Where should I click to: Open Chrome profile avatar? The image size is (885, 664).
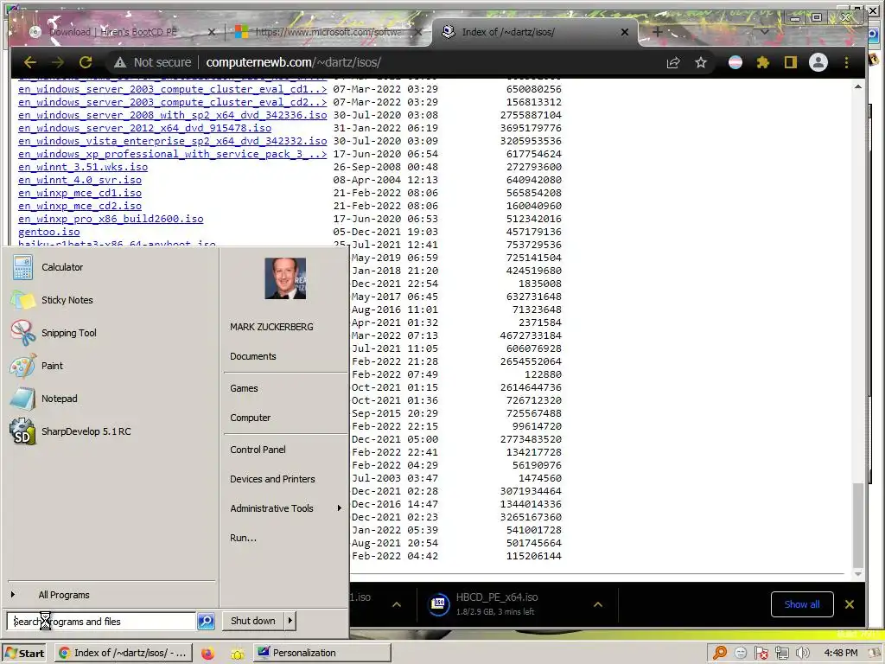click(x=818, y=62)
